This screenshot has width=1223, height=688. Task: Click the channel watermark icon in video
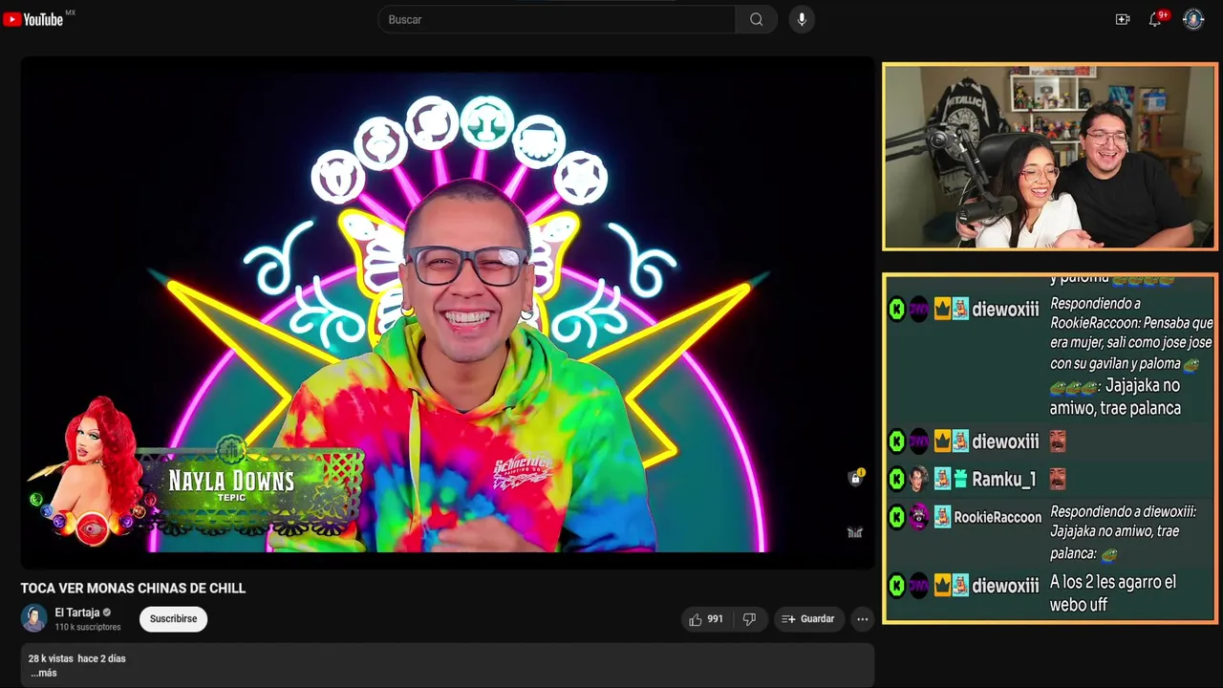pyautogui.click(x=855, y=532)
